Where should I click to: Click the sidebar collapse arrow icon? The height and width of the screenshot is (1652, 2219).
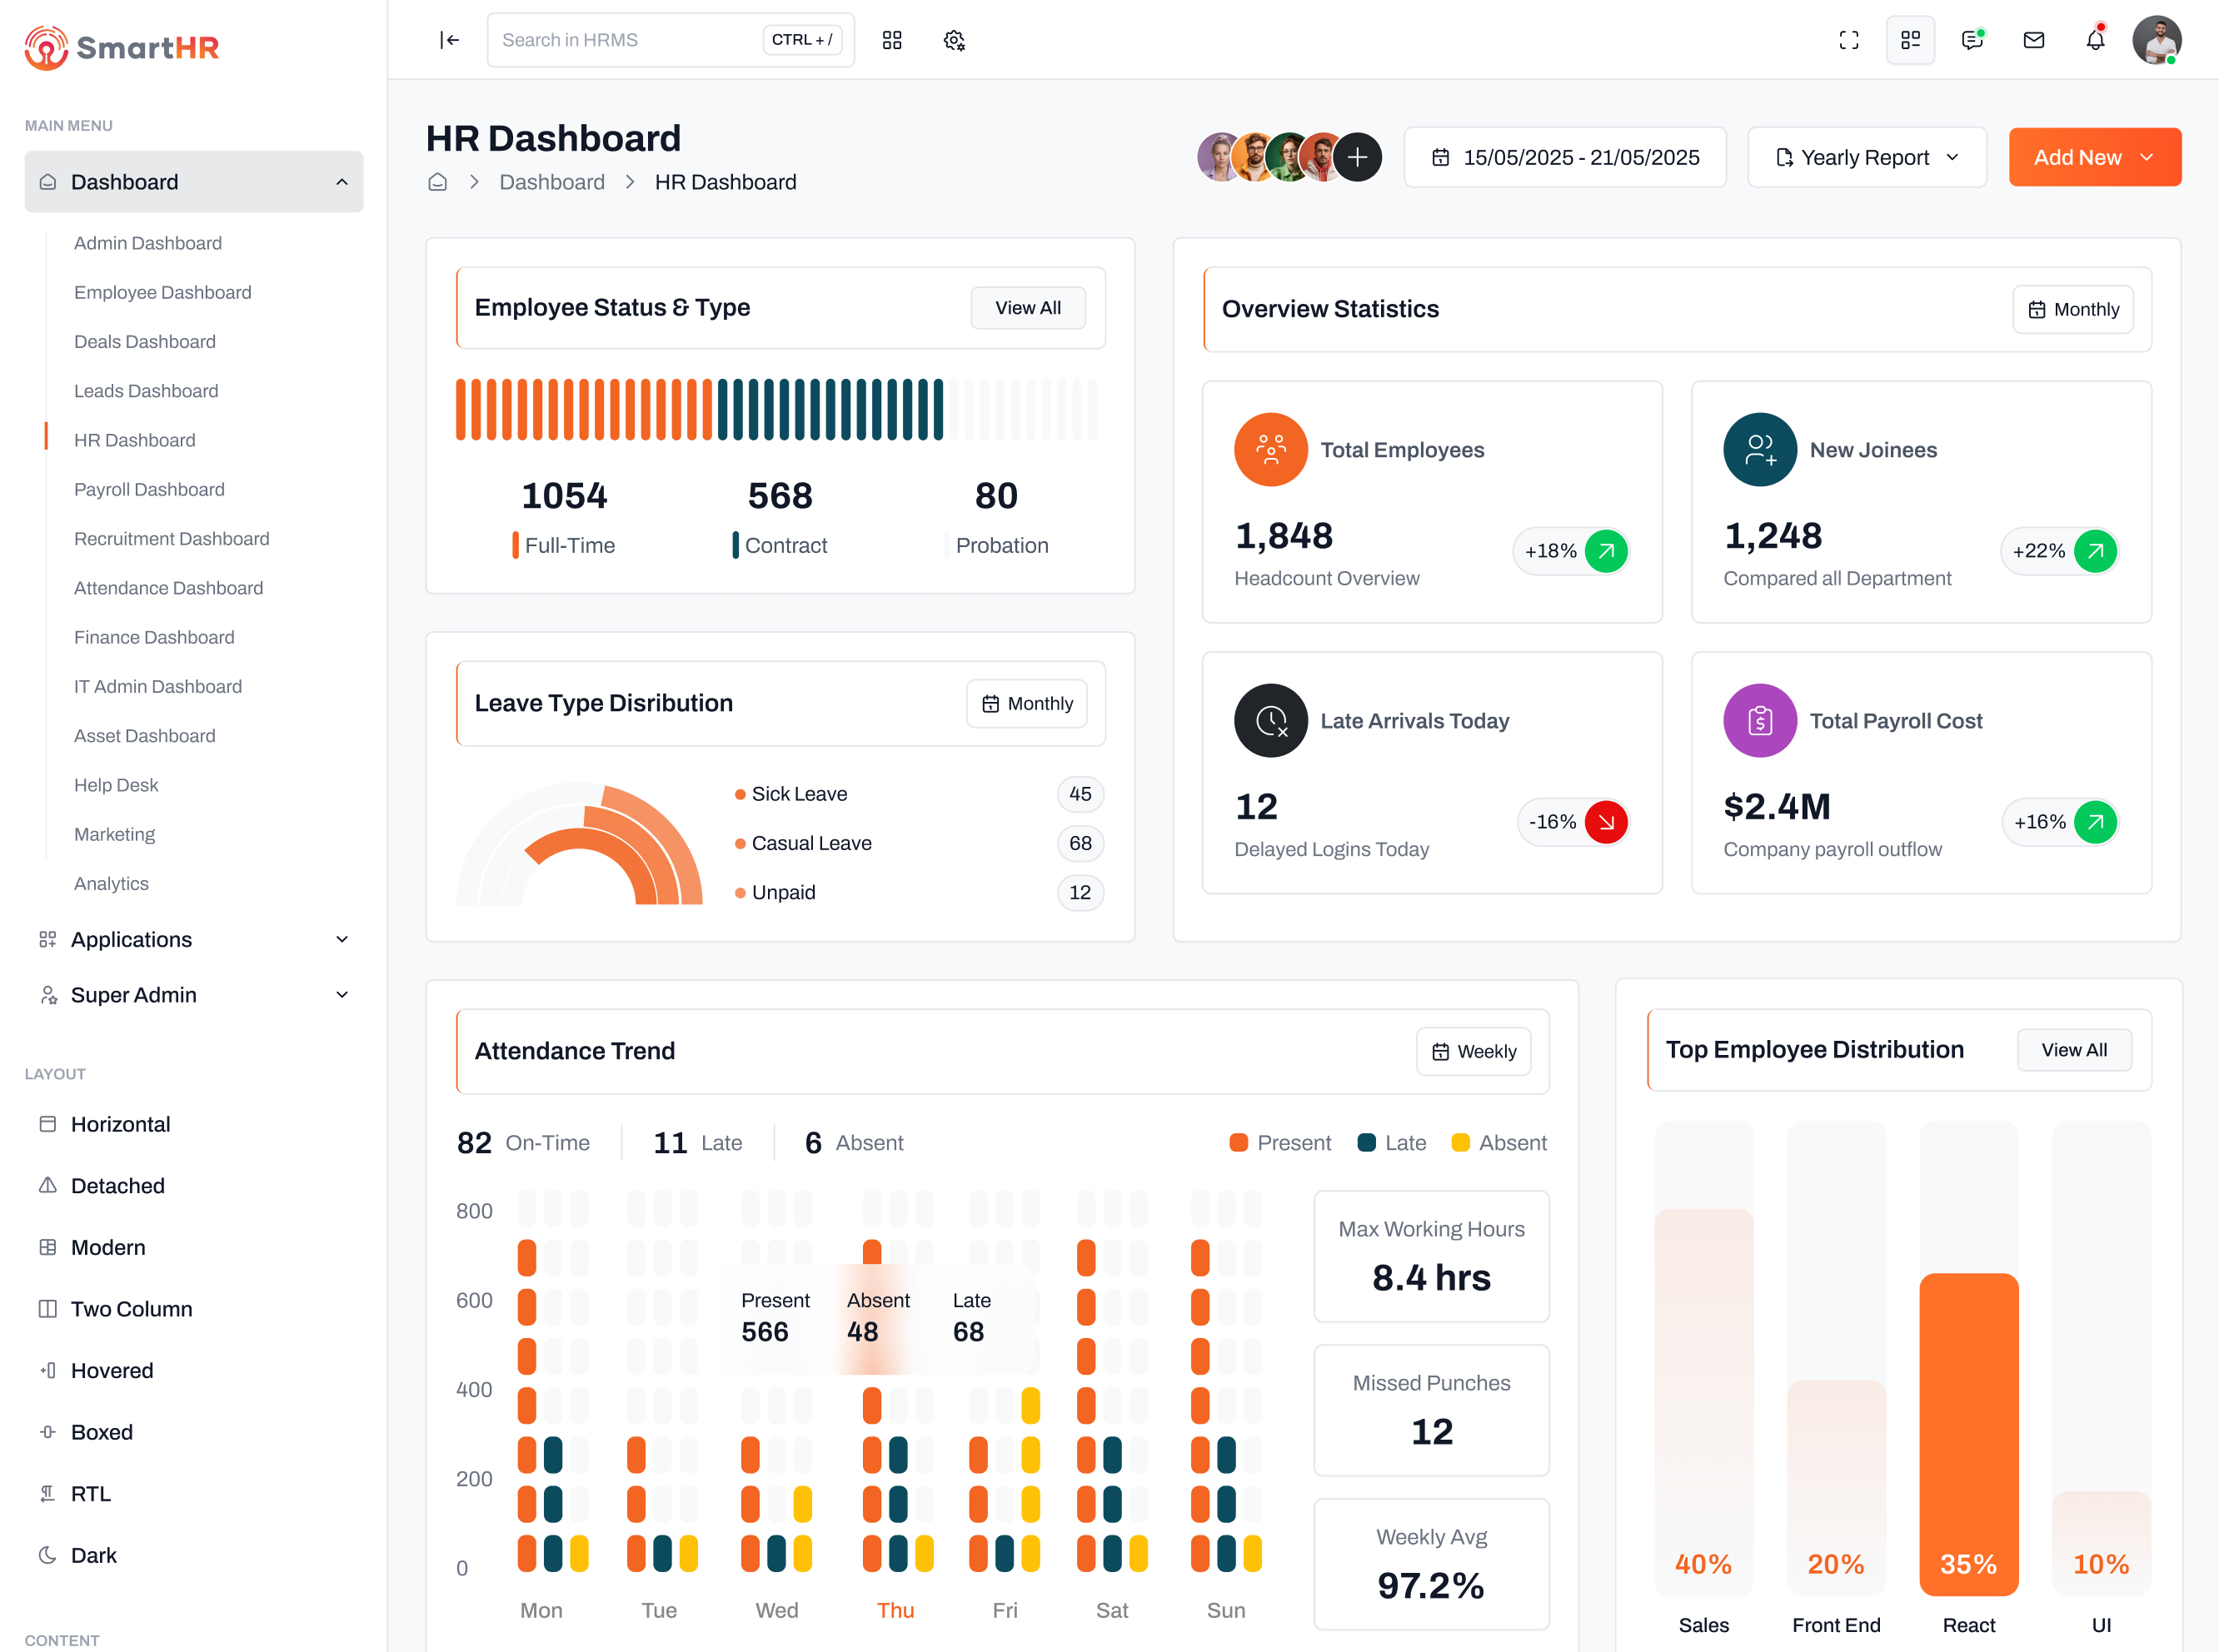[x=449, y=40]
